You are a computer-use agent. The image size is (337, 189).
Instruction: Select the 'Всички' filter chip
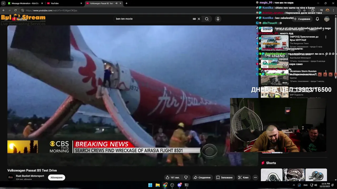click(267, 30)
